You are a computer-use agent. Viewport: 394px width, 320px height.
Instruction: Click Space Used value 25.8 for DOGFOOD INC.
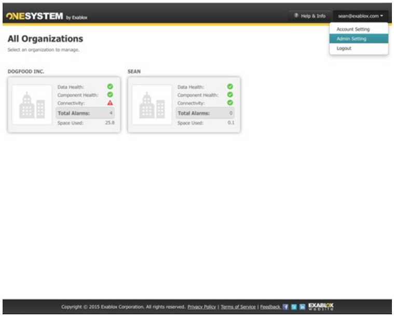(x=110, y=123)
